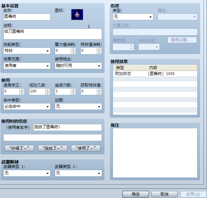Open the 伤害 类型 dropdown

click(x=133, y=17)
